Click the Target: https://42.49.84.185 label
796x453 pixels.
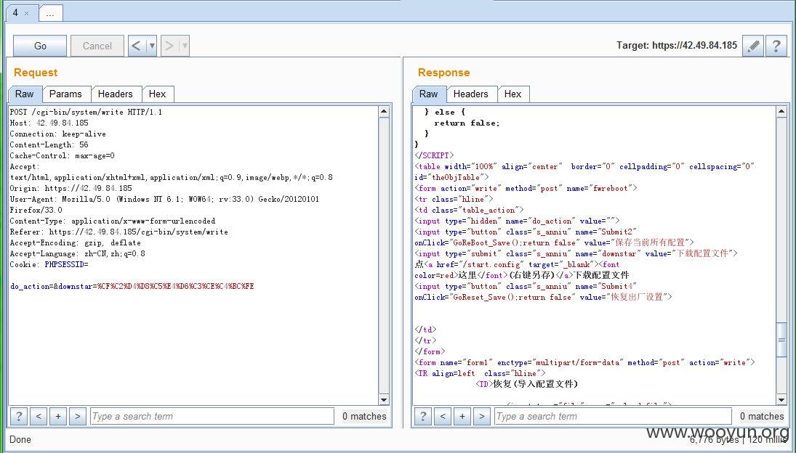677,45
